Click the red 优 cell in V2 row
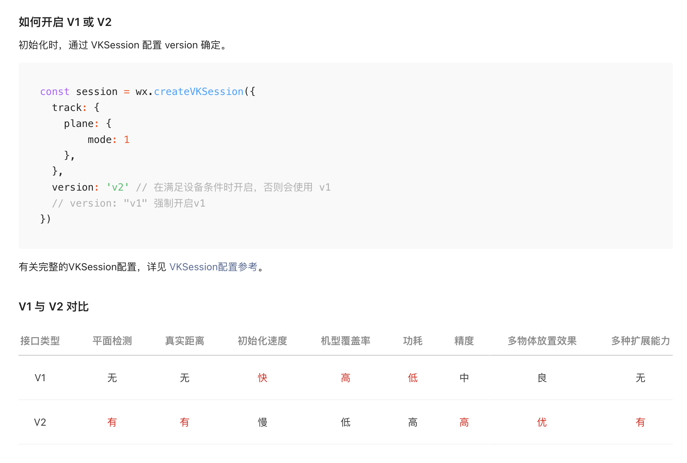687x463 pixels. 542,422
